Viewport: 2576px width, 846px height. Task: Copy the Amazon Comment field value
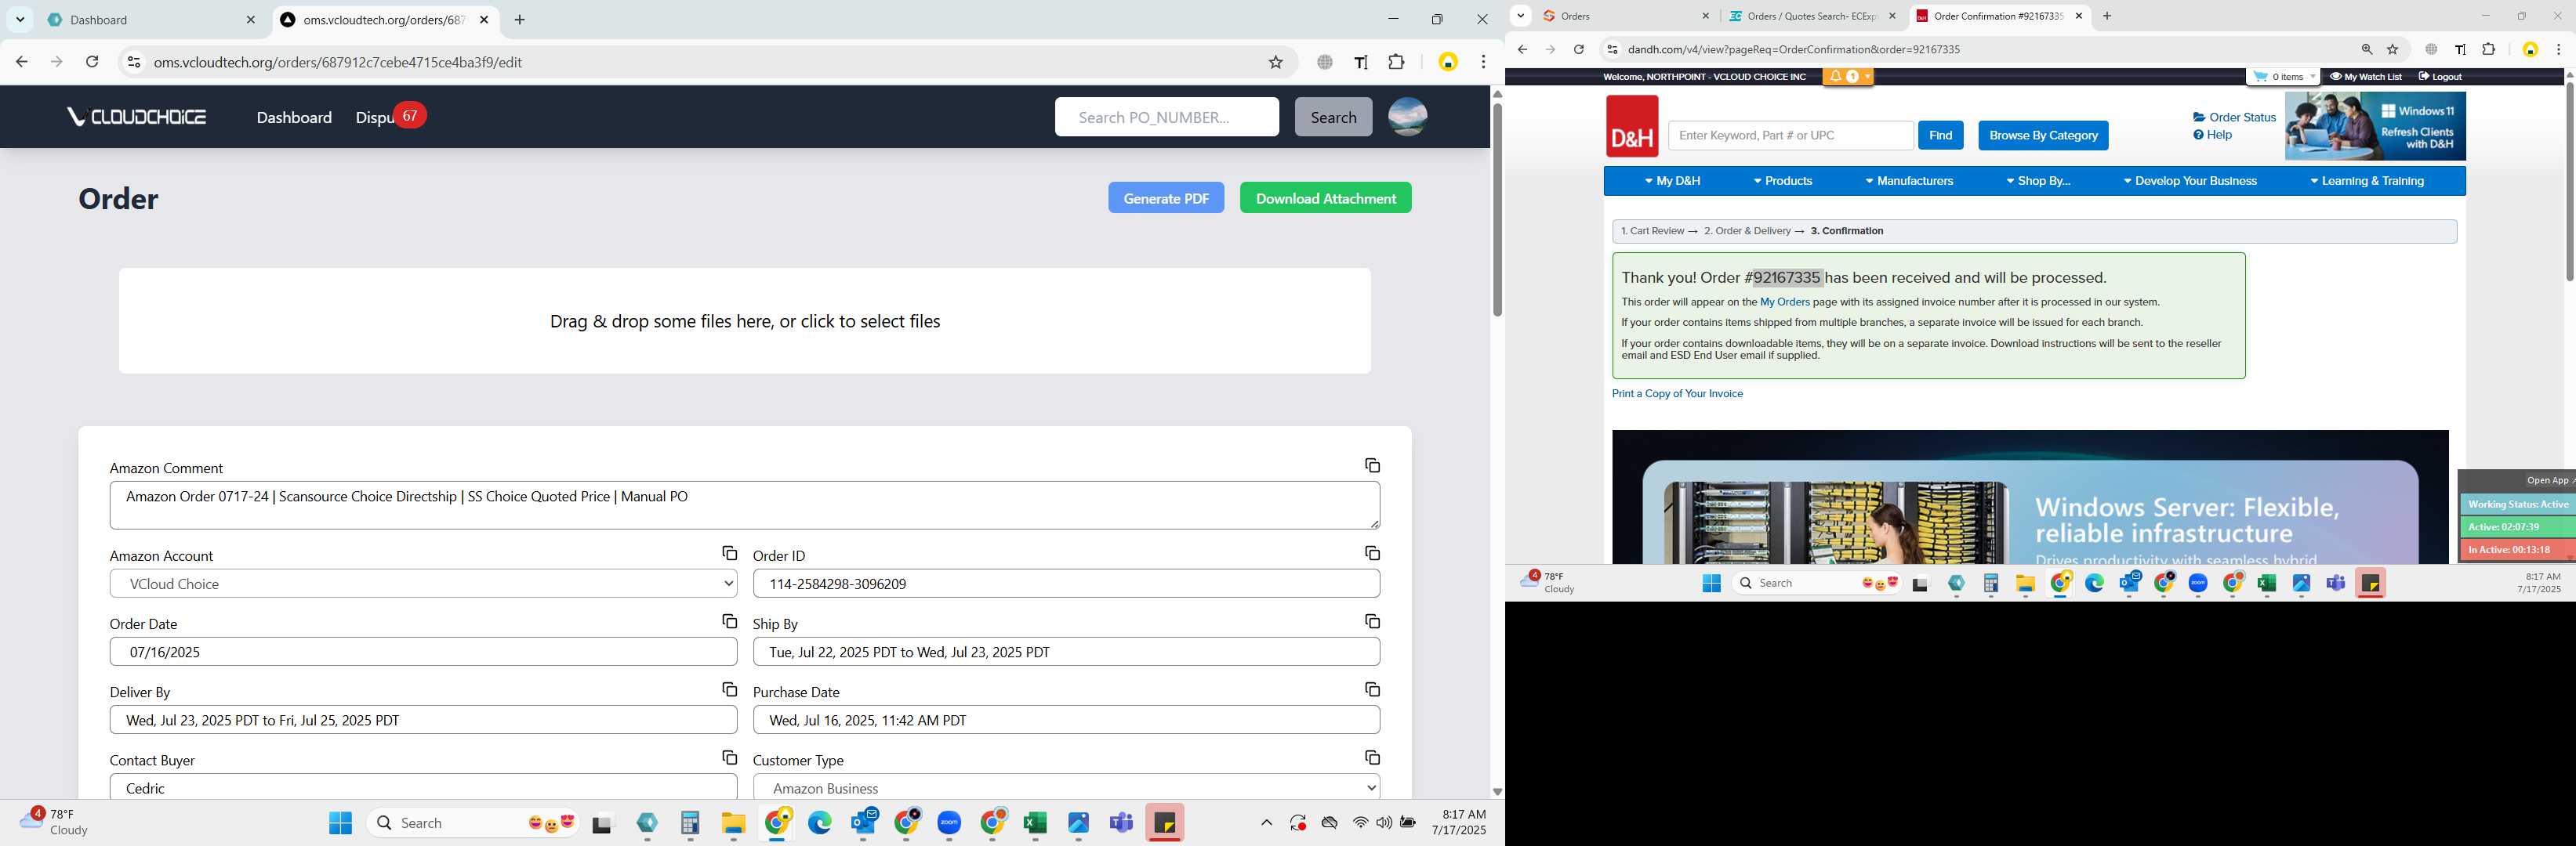click(x=1372, y=465)
